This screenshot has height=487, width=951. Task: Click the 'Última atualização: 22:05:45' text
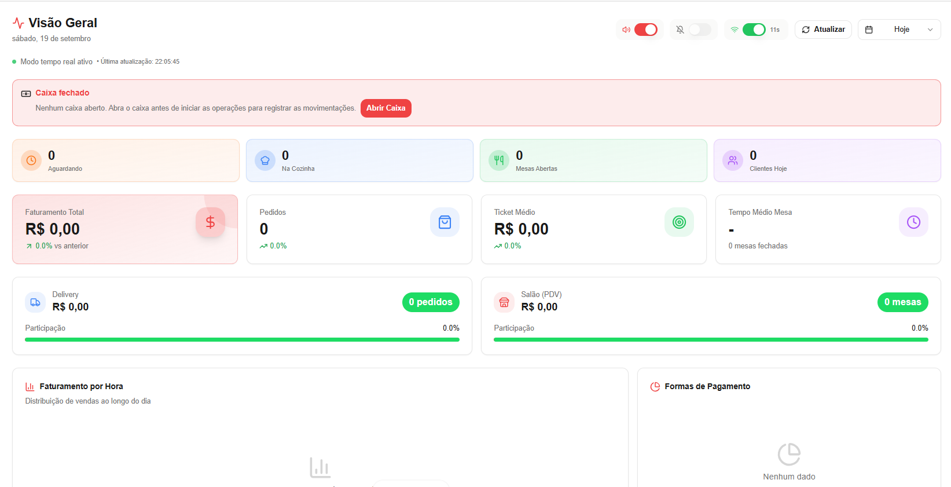point(140,62)
